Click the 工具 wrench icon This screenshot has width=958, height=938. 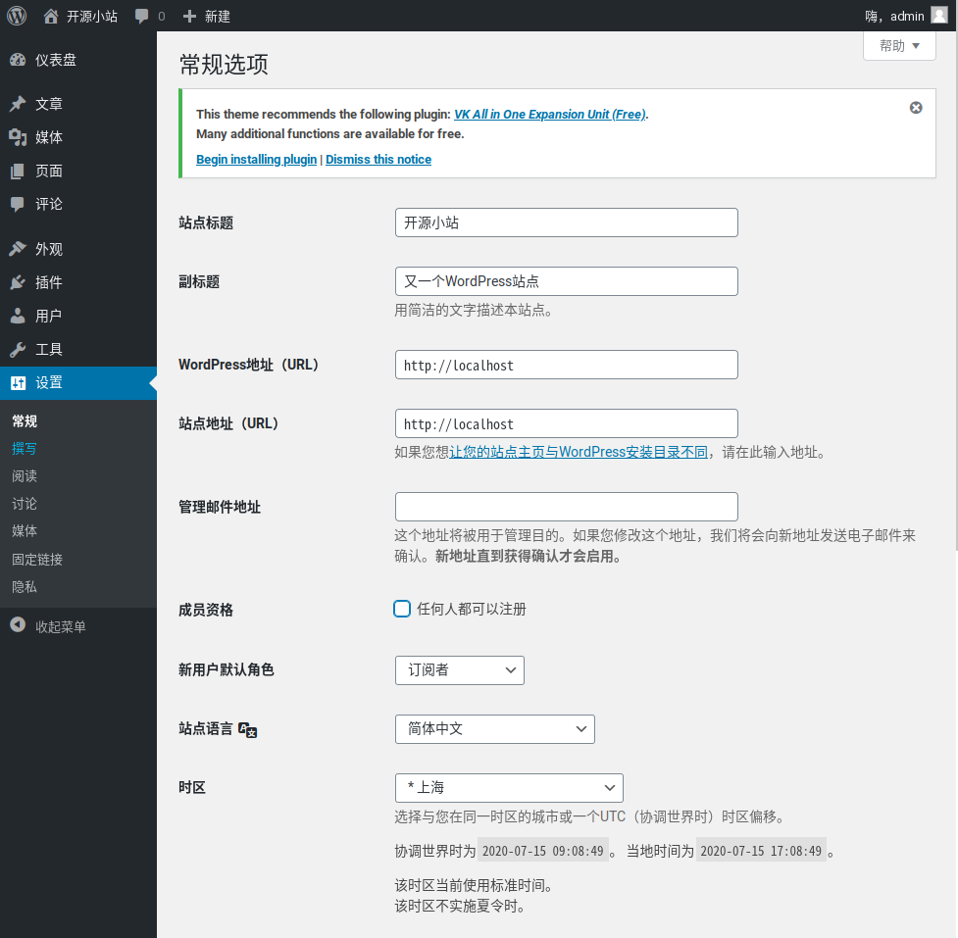point(18,349)
